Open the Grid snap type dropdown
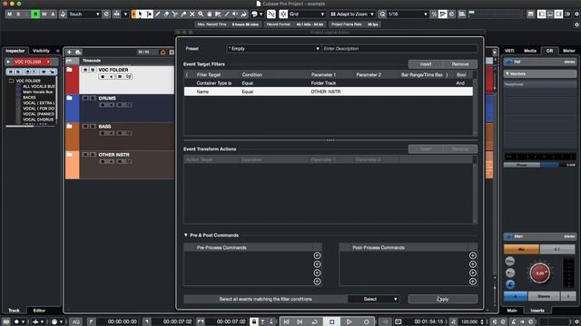The image size is (581, 326). pos(307,14)
